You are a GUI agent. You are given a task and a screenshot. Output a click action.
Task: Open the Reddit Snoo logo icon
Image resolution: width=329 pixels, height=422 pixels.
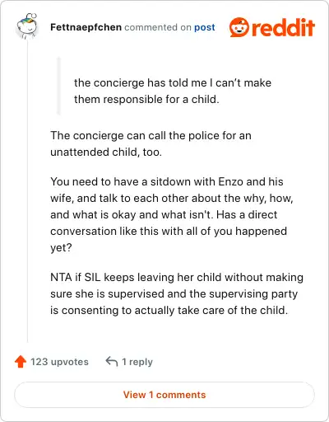[239, 27]
